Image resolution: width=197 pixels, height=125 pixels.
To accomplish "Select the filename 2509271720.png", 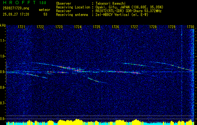I will pos(16,8).
